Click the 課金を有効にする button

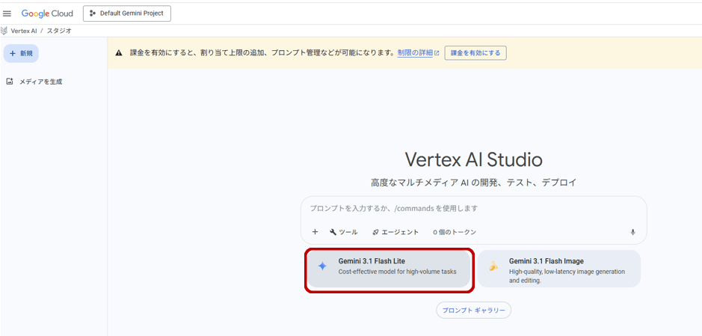[475, 53]
